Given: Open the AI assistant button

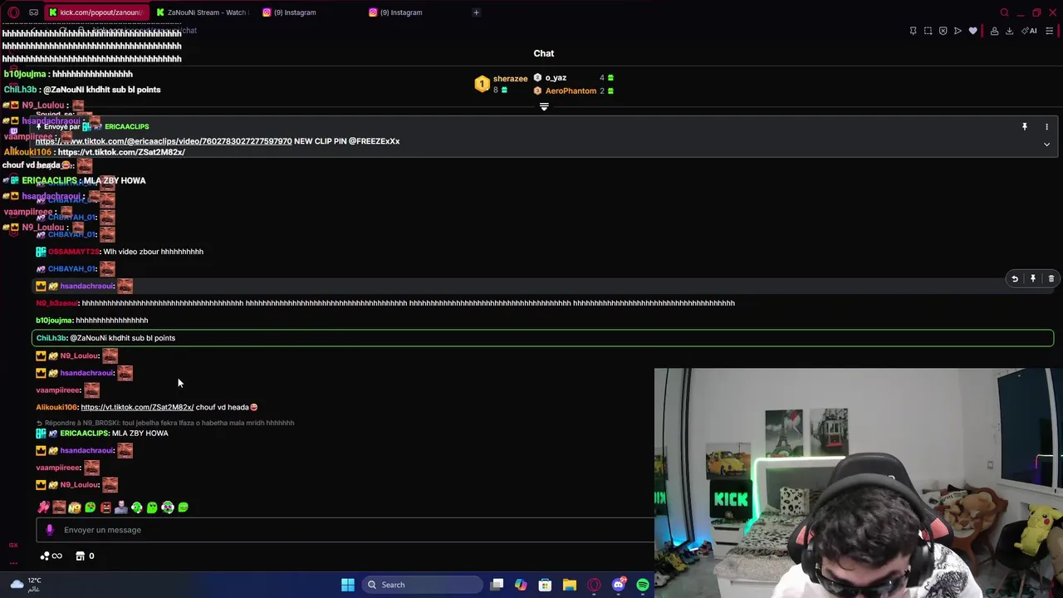Looking at the screenshot, I should [1030, 31].
